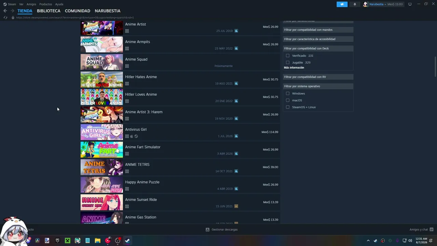The image size is (437, 246).
Task: Open the Ver menu
Action: pyautogui.click(x=21, y=4)
